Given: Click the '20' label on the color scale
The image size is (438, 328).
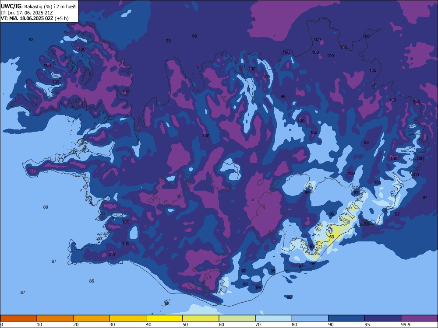Looking at the screenshot, I should (x=76, y=325).
